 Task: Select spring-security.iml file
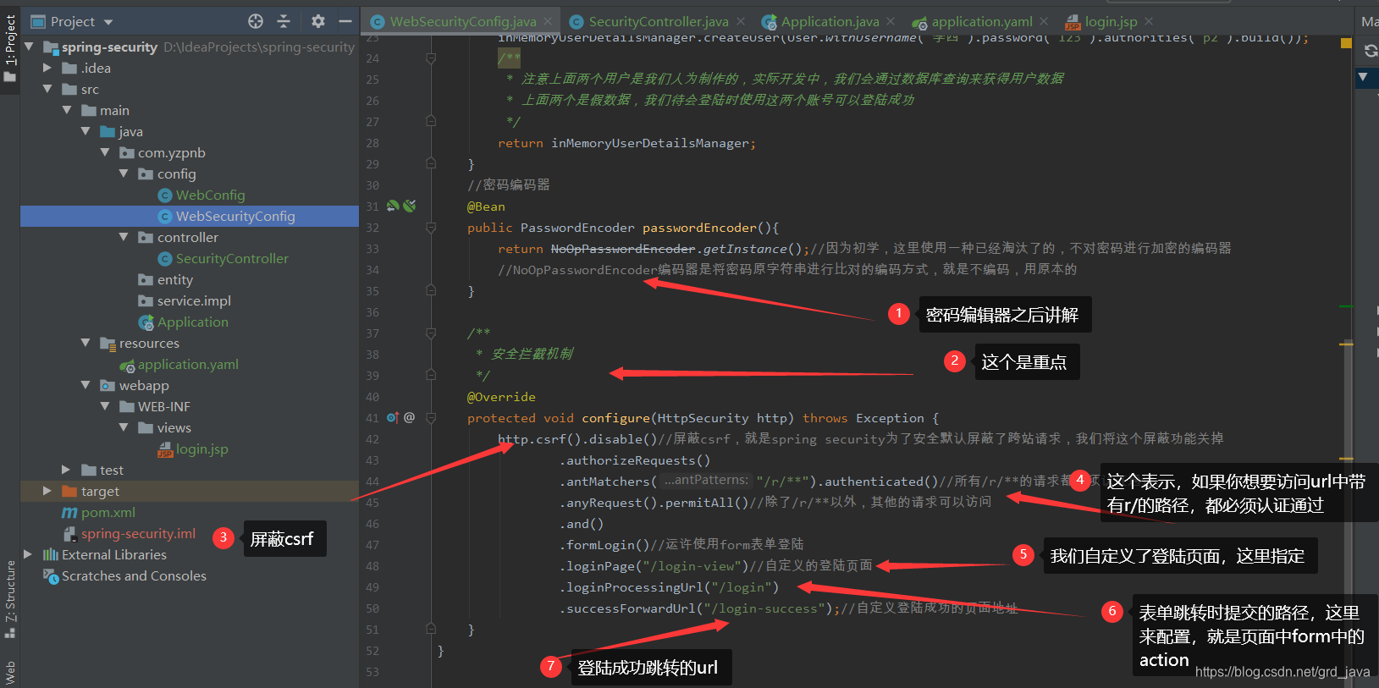(x=138, y=533)
